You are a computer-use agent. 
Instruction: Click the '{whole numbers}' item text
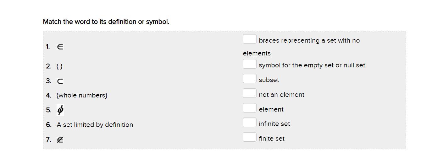tap(82, 95)
